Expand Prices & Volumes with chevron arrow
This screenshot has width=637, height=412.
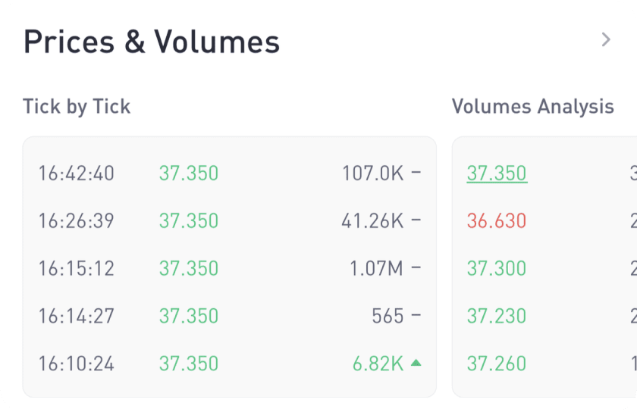605,40
